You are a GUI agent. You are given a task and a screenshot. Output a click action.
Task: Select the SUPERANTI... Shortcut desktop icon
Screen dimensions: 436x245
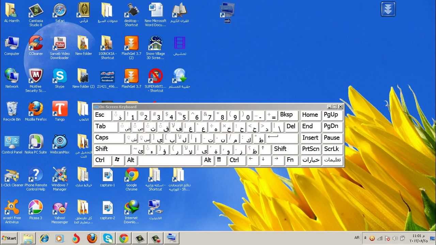point(155,81)
